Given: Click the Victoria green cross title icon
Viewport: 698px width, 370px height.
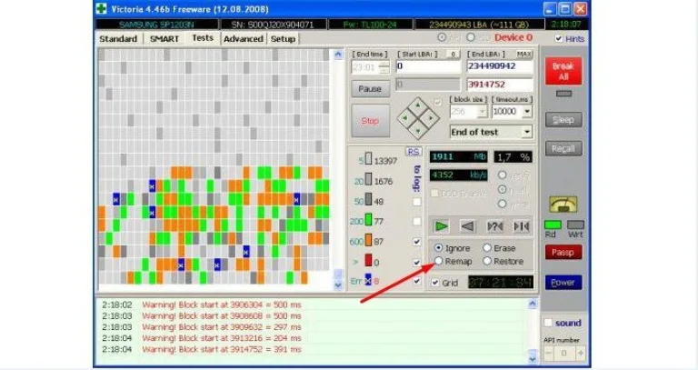Looking at the screenshot, I should click(102, 8).
